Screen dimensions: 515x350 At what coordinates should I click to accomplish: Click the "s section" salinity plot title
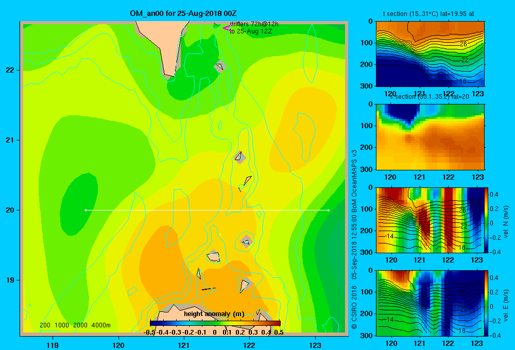point(429,97)
